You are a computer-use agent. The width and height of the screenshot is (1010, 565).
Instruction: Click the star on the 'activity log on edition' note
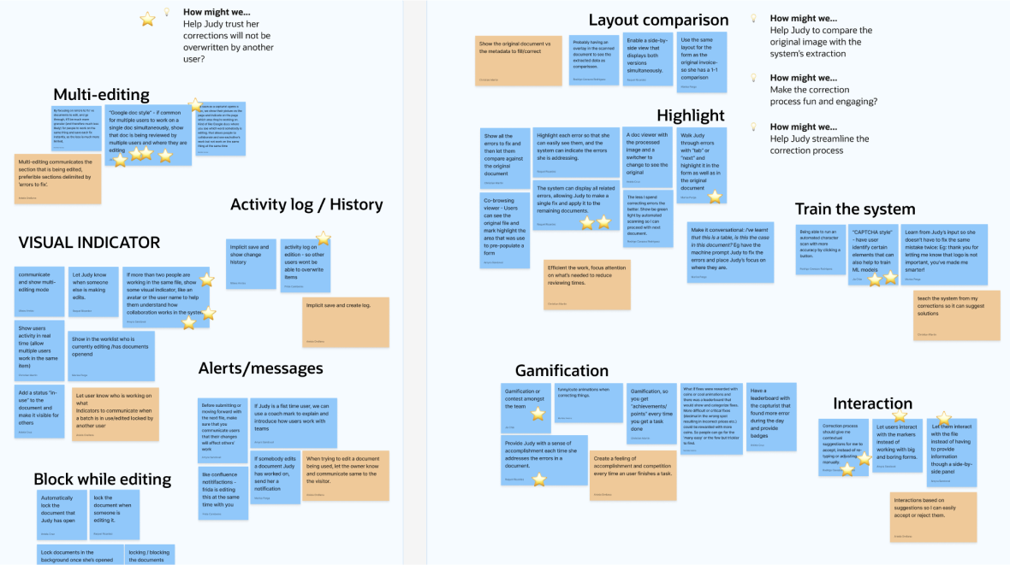pyautogui.click(x=324, y=238)
